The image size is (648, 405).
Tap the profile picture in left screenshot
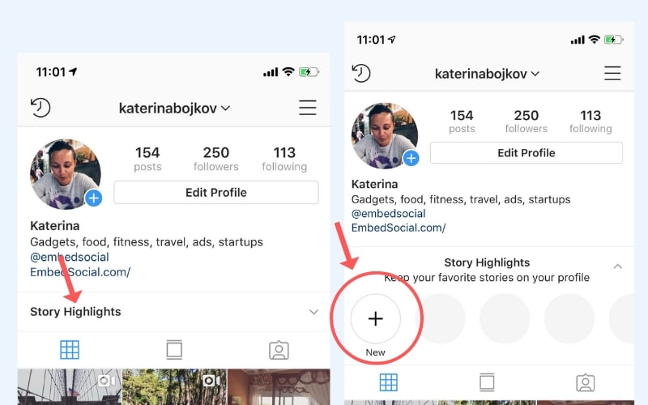click(x=66, y=174)
